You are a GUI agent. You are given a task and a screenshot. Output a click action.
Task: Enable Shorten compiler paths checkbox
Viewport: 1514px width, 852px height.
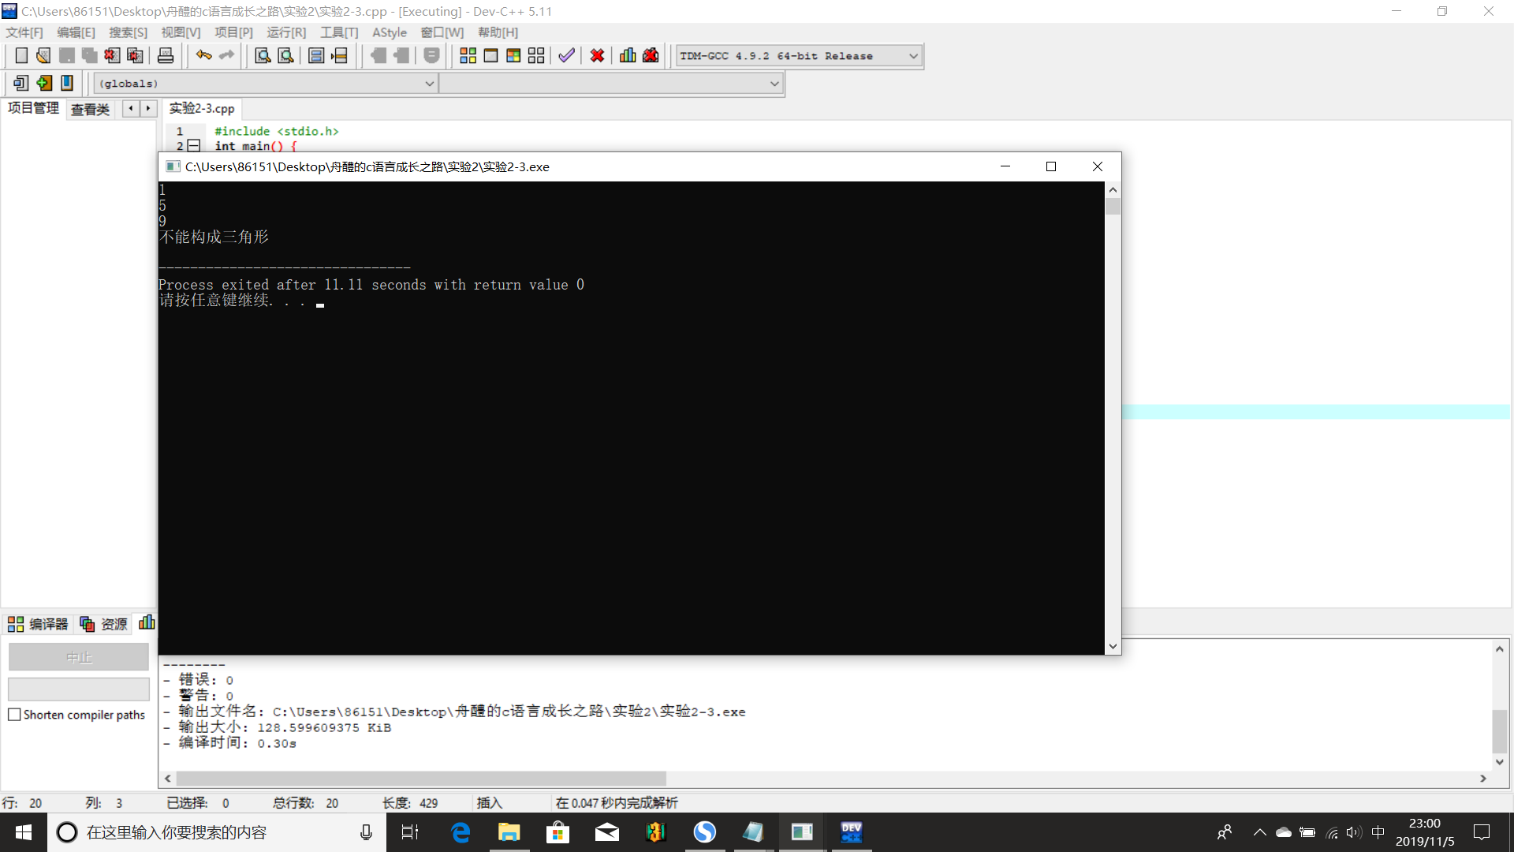point(14,715)
